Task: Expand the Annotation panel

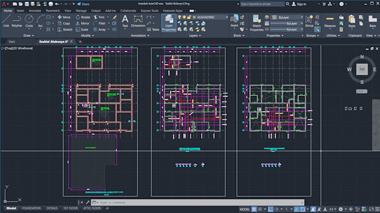Action: [140, 36]
